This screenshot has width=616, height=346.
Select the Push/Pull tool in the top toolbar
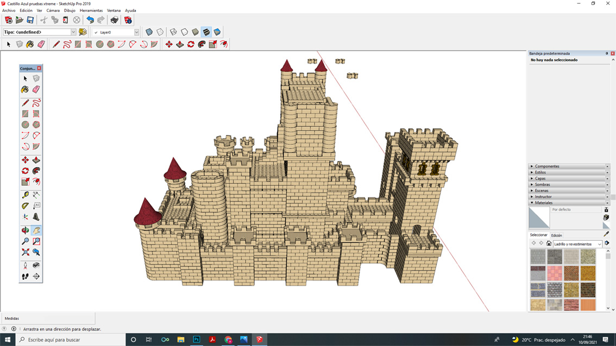coord(180,44)
